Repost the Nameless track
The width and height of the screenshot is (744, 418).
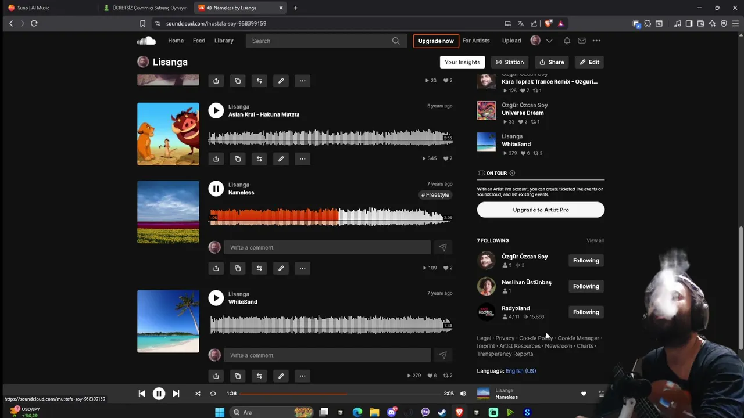click(x=259, y=268)
